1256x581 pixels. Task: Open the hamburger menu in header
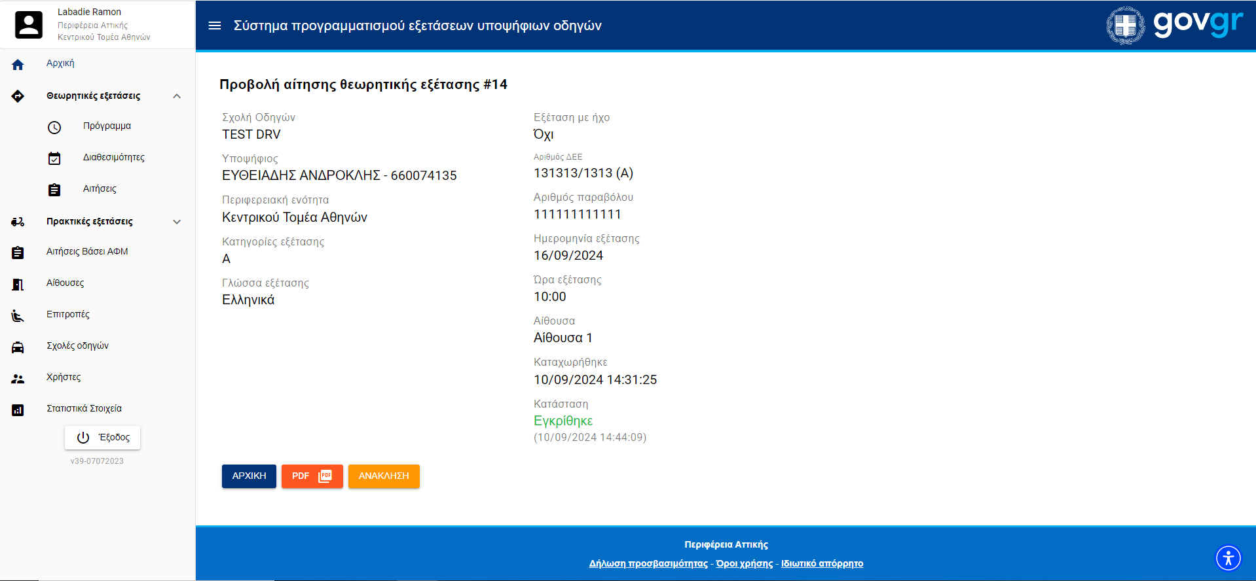coord(215,26)
